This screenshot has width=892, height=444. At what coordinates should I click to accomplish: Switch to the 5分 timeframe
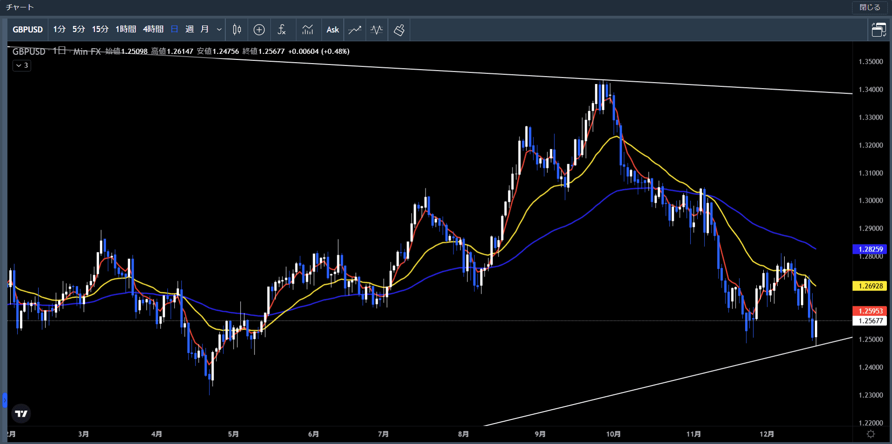coord(79,29)
